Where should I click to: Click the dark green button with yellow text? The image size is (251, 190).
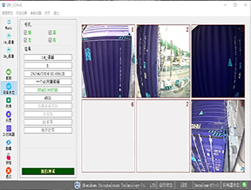pos(48,171)
